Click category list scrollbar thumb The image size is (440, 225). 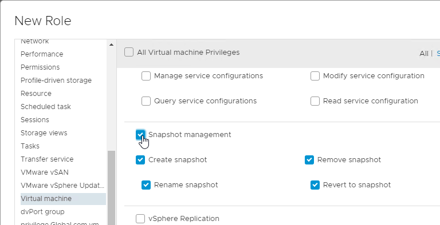coord(111,188)
